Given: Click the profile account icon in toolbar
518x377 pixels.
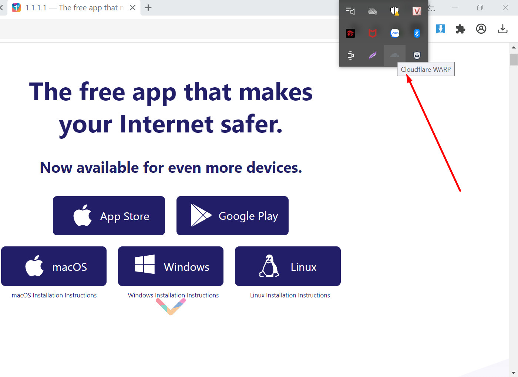Looking at the screenshot, I should coord(481,29).
